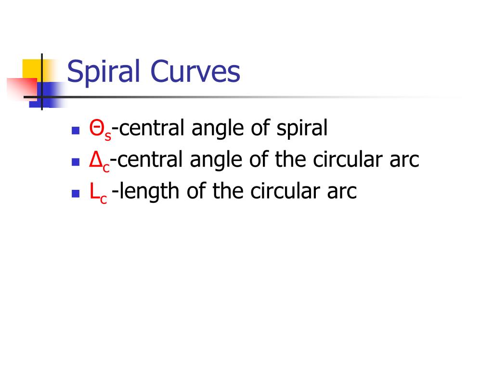Click the word Curves in the title
Screen dimensions: 493x370
coord(195,72)
